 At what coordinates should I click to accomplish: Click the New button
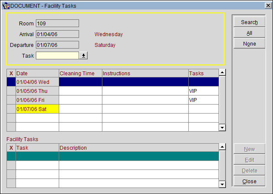(x=249, y=149)
